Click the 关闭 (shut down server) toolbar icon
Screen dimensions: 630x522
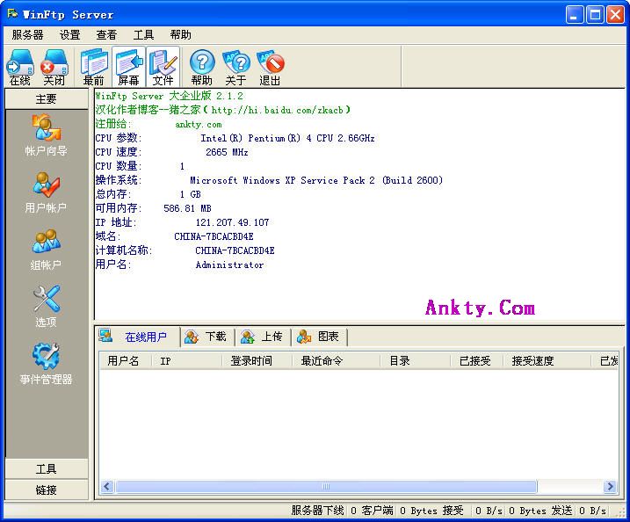(54, 67)
